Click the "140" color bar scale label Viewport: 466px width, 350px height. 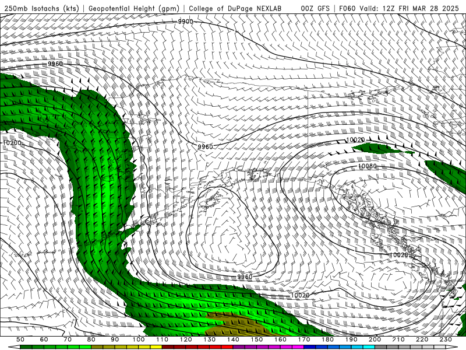(x=233, y=339)
